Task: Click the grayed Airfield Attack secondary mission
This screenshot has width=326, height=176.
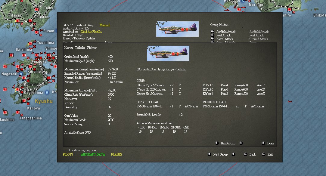Action: coord(259,32)
